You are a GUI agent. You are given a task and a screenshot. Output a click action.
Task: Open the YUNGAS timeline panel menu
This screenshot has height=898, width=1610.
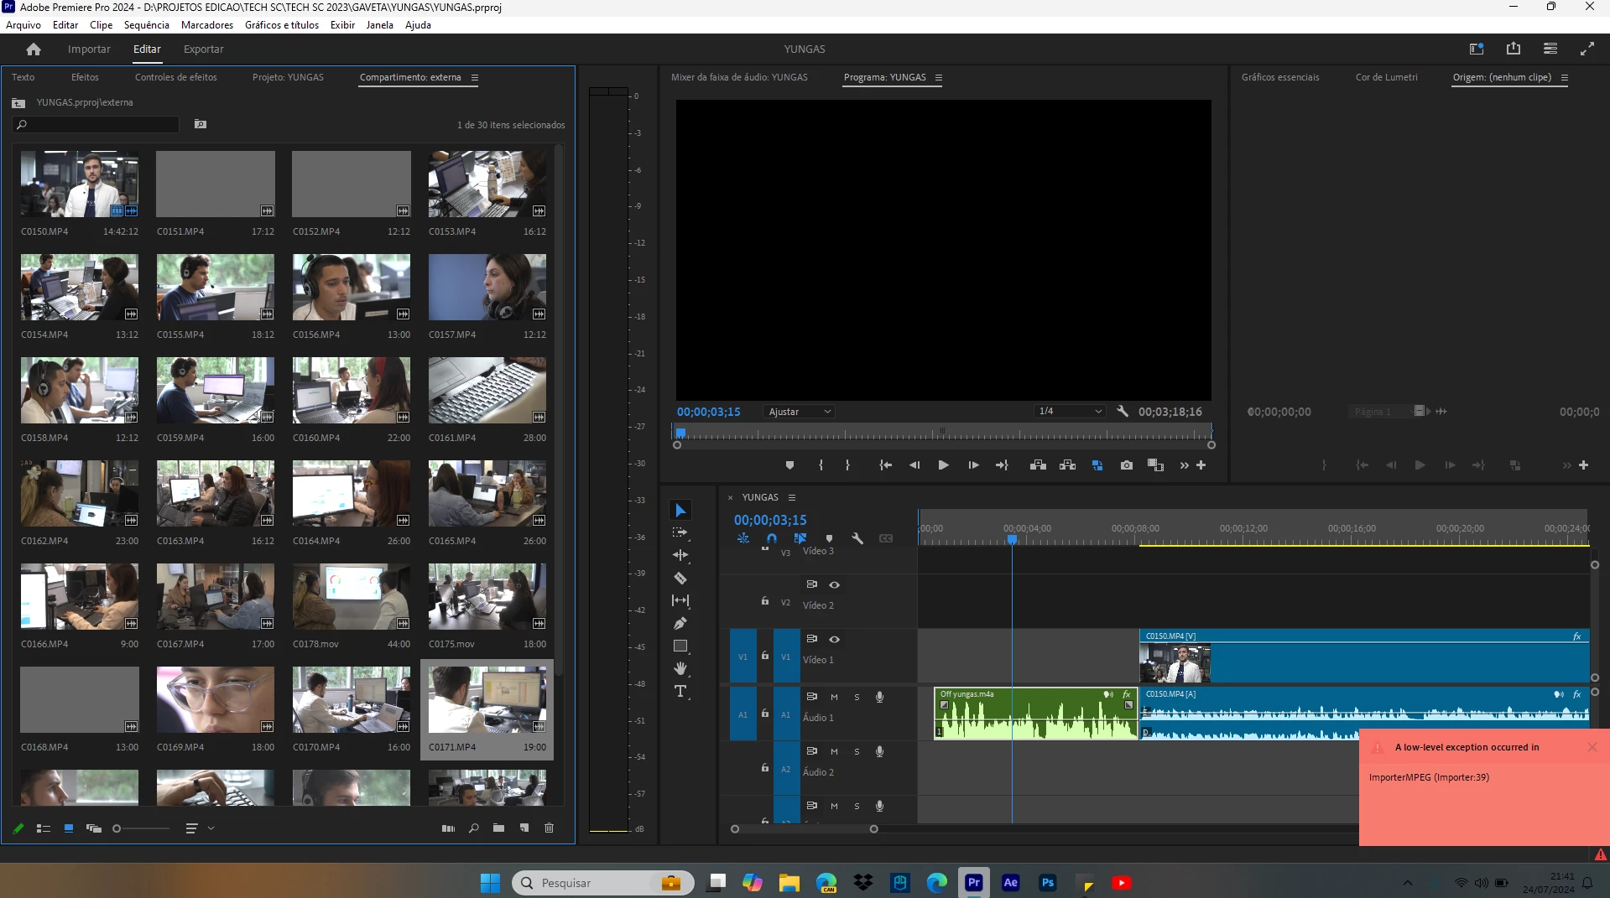(x=792, y=497)
